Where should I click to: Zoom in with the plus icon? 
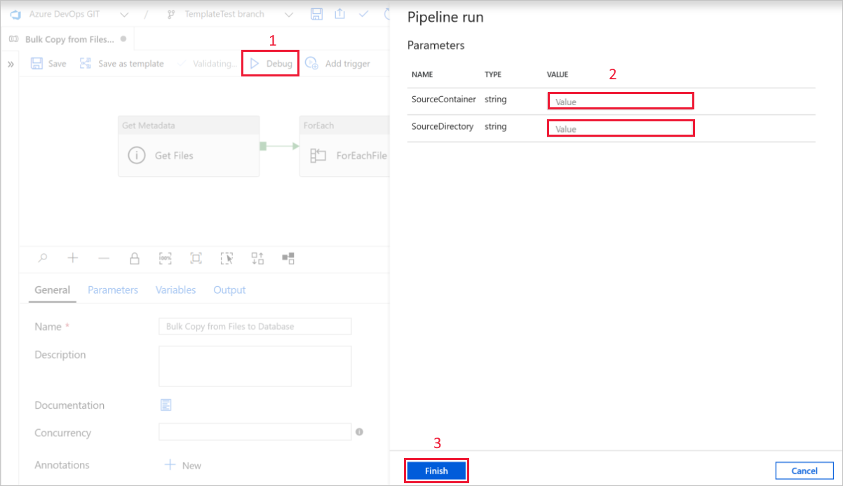73,258
